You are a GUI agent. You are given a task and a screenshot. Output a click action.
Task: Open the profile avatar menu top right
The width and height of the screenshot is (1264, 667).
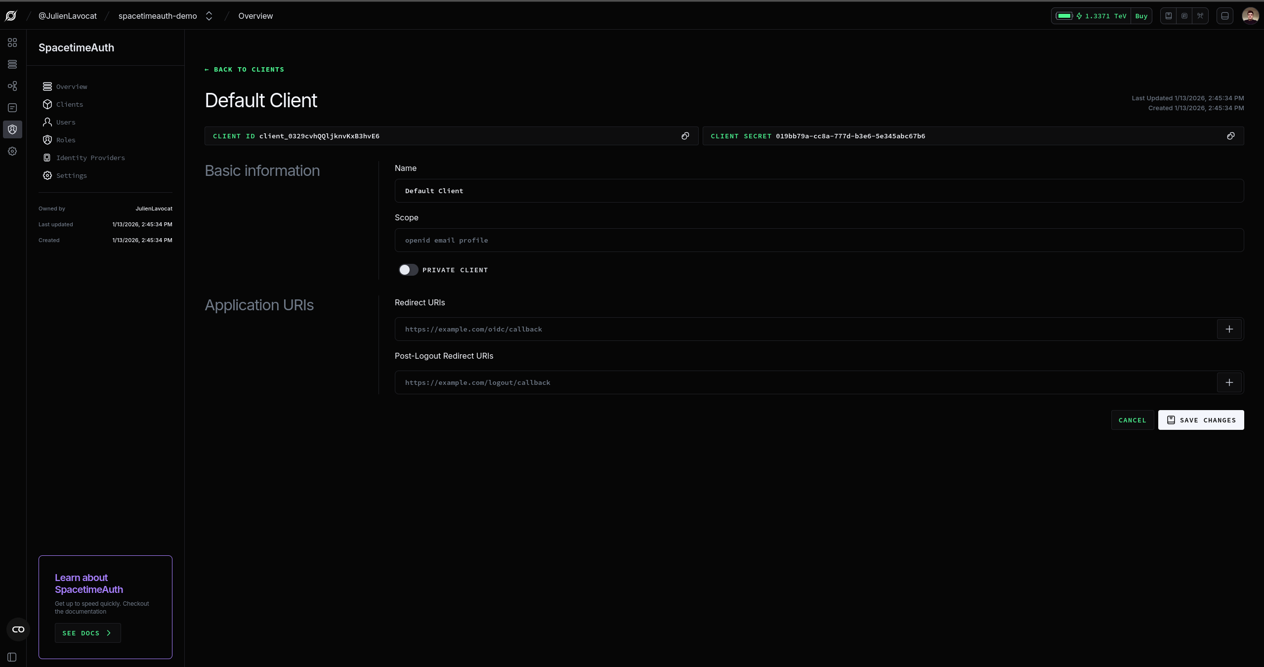click(1251, 15)
